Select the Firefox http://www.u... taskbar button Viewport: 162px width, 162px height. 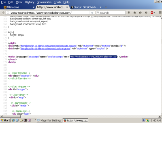pyautogui.click(x=76, y=120)
